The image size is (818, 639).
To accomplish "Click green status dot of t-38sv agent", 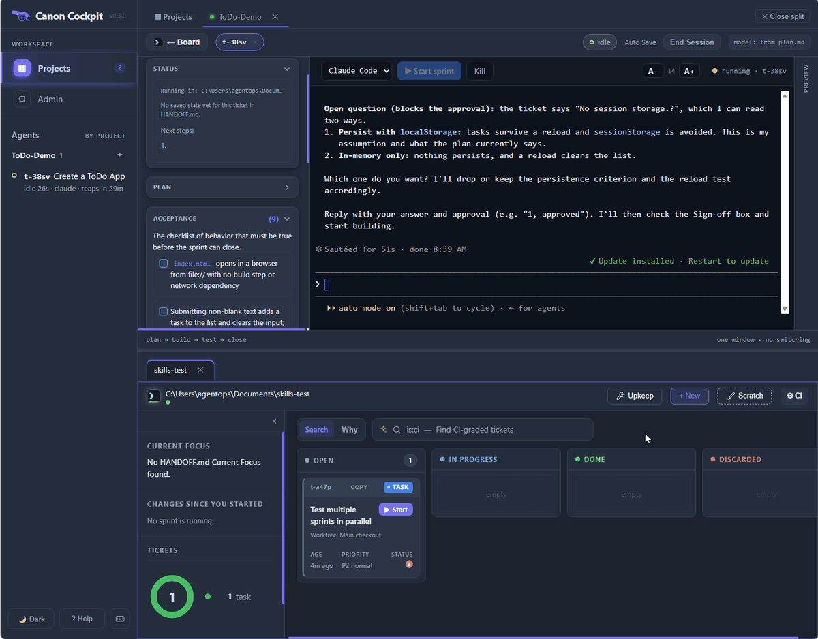I will [14, 176].
